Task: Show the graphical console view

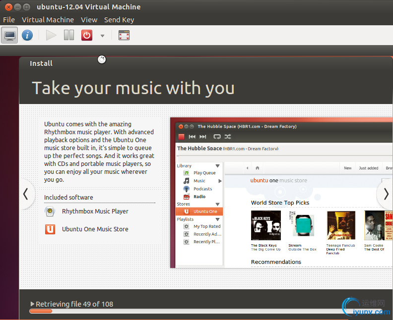Action: (x=9, y=35)
